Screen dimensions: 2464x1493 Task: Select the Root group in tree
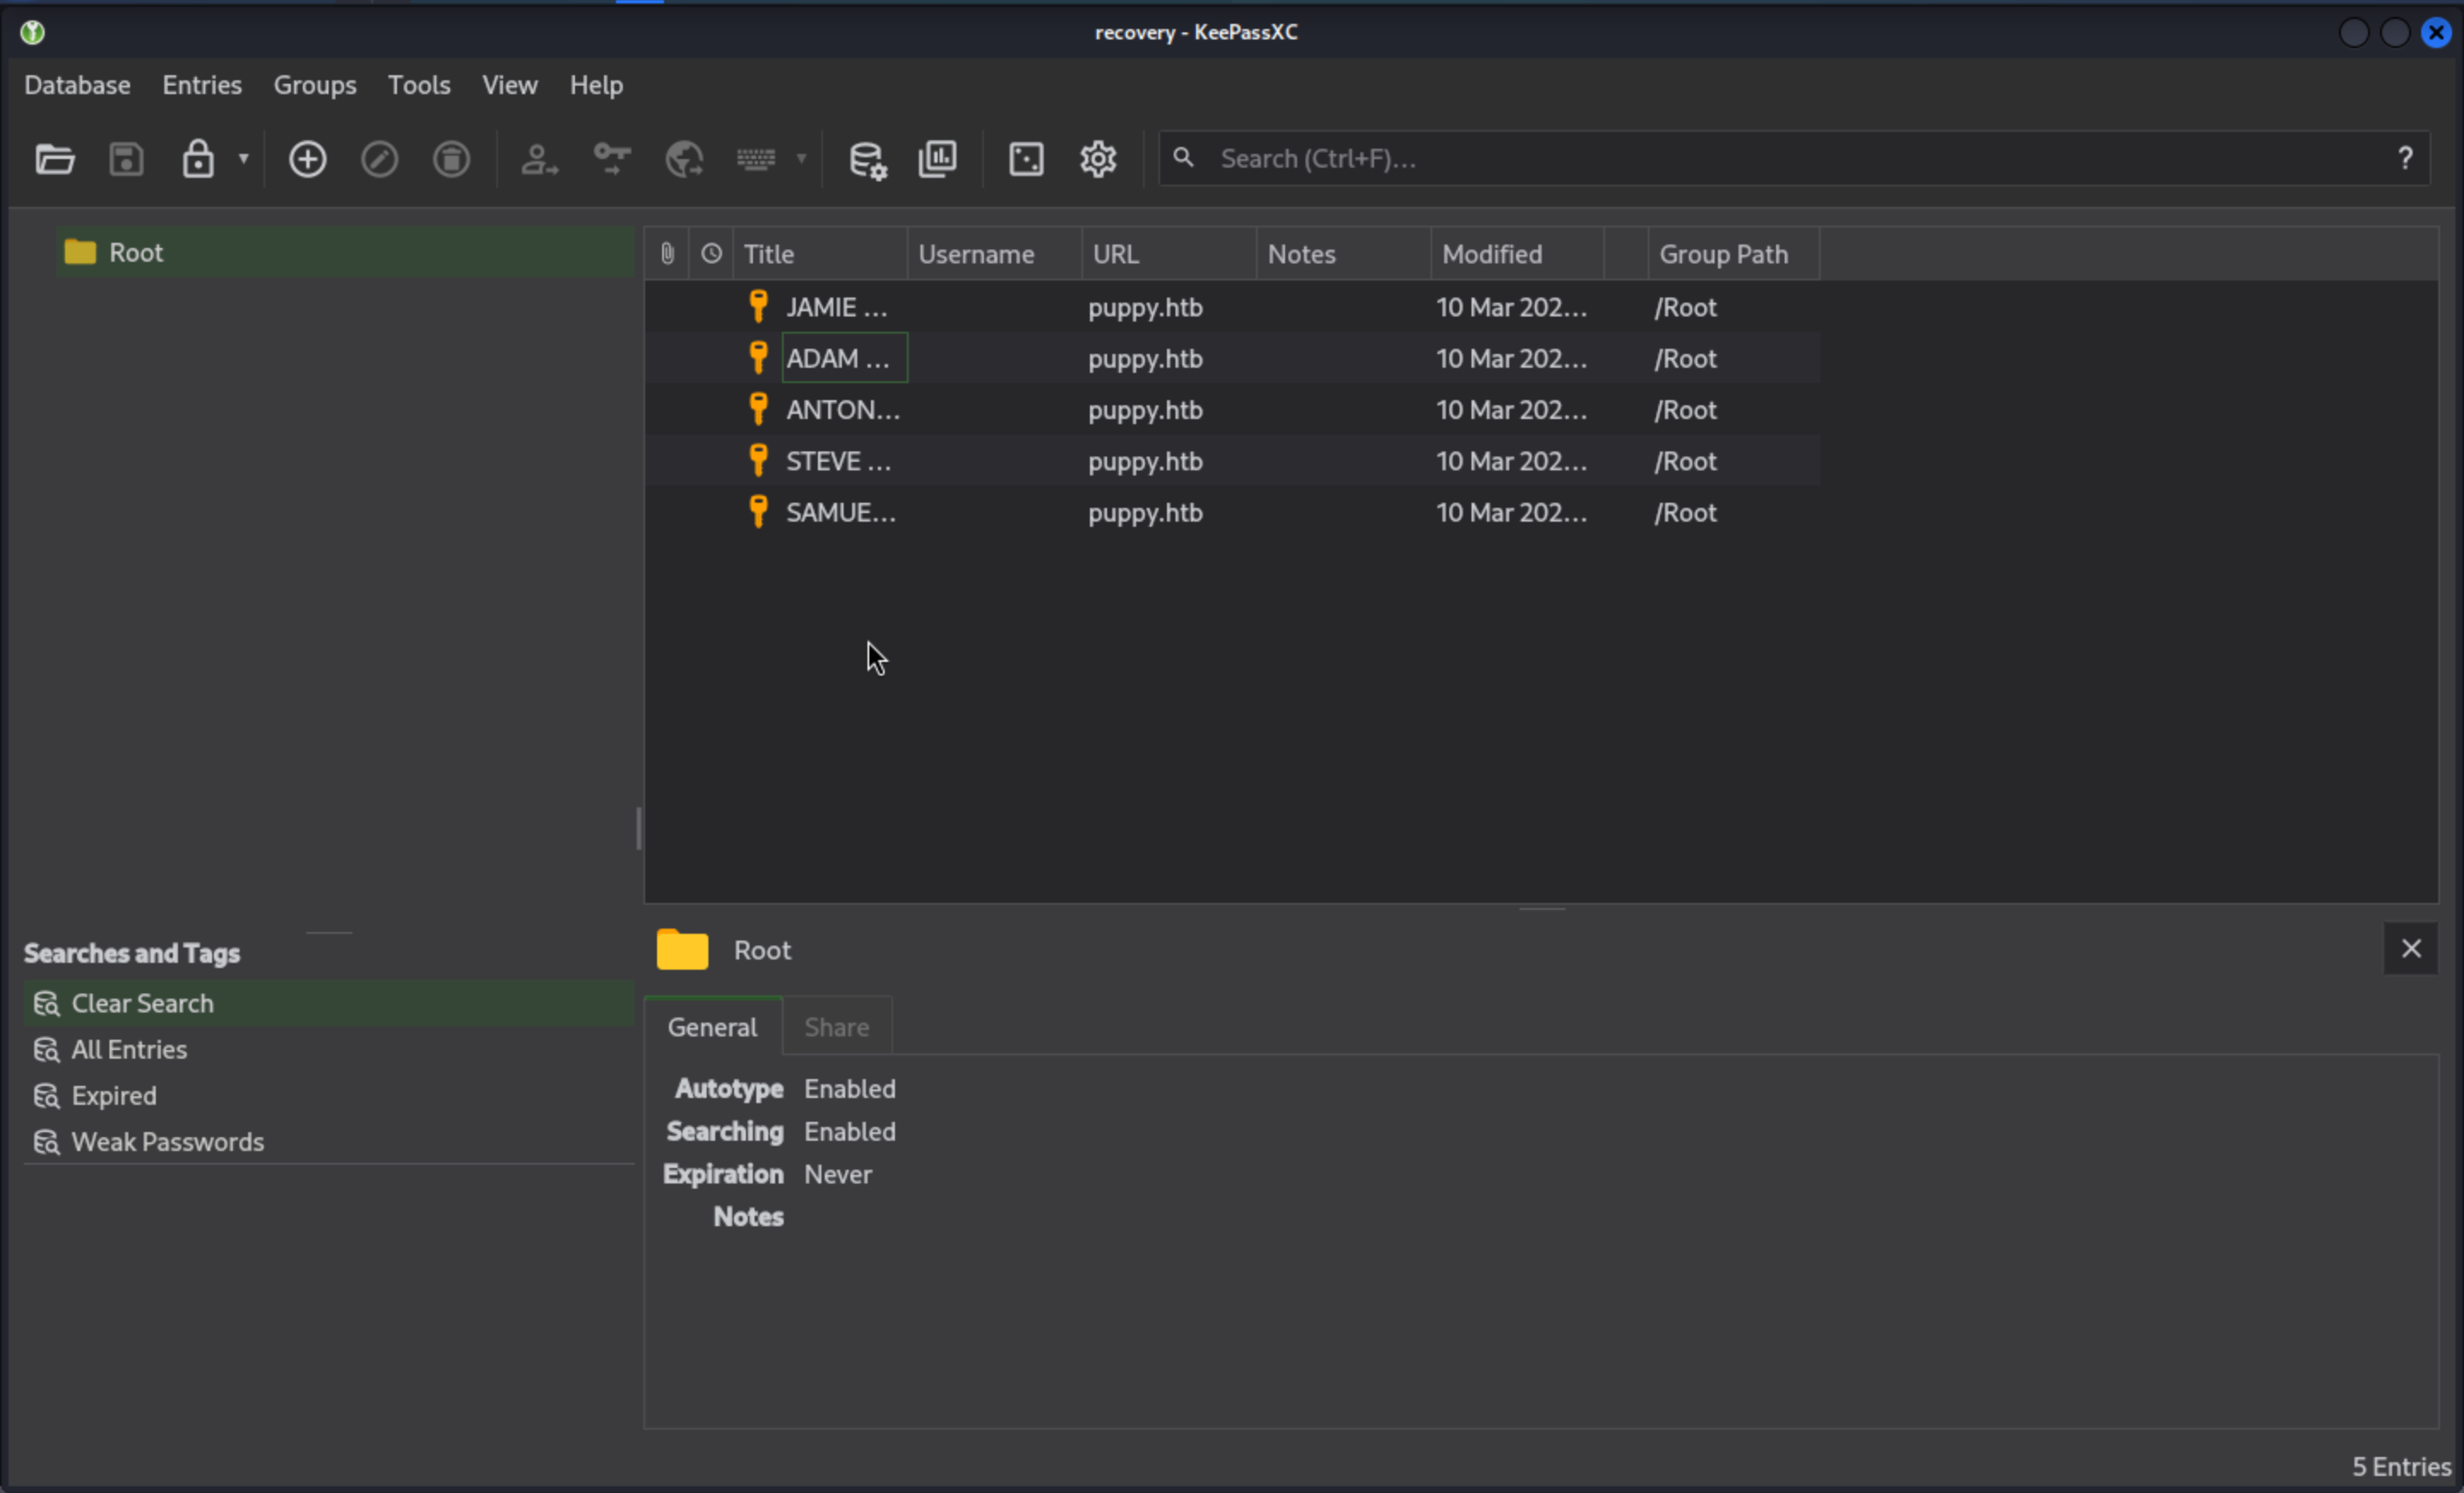(x=136, y=253)
